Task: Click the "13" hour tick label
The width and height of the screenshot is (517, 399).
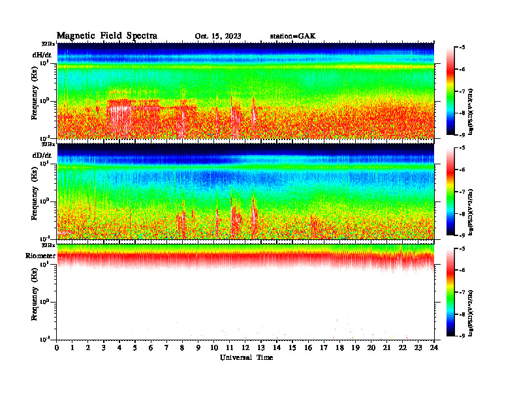Action: point(261,348)
